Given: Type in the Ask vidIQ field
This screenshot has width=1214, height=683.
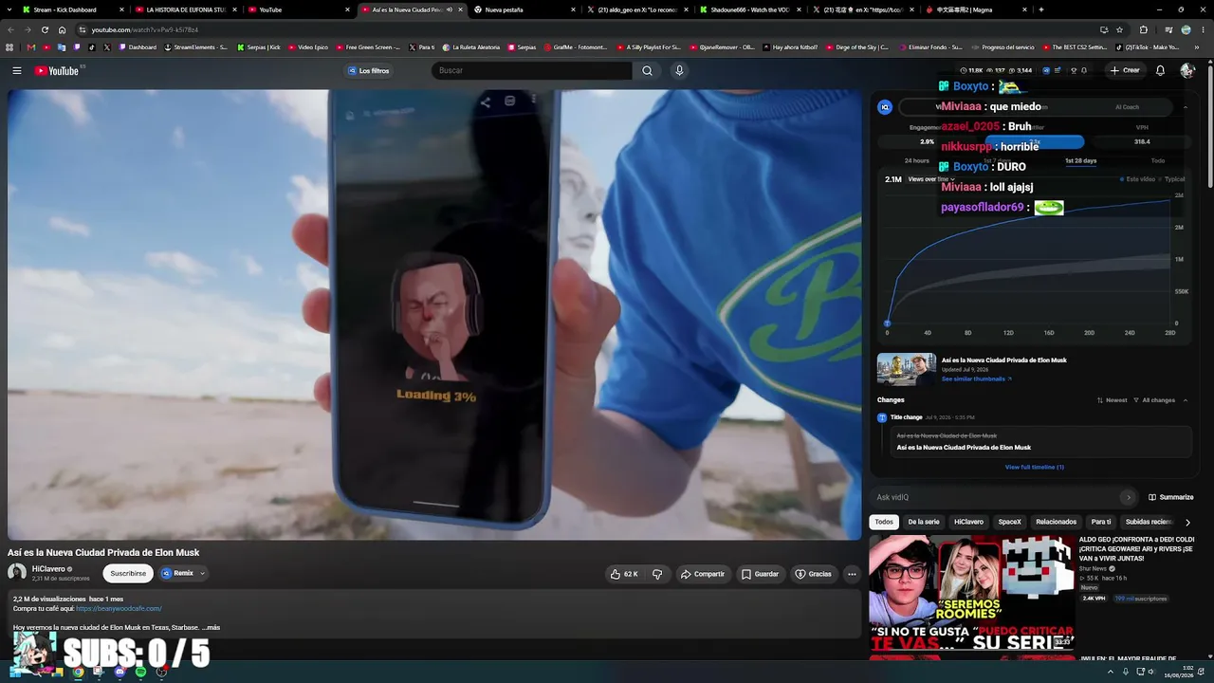Looking at the screenshot, I should coord(996,497).
